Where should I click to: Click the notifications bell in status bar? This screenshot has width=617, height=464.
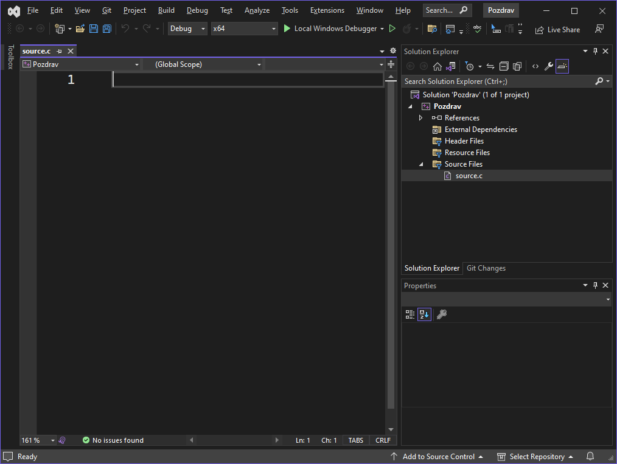590,456
